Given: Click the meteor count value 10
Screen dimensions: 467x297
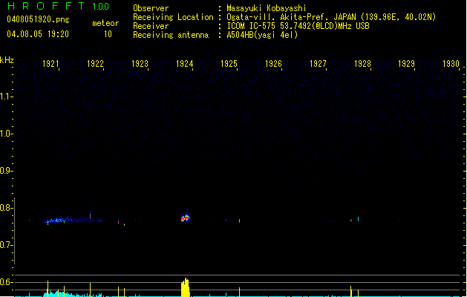Looking at the screenshot, I should click(108, 34).
